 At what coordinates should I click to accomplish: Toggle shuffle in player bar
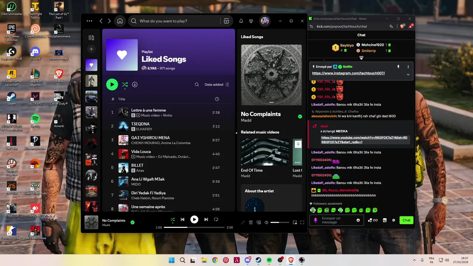tap(172, 219)
